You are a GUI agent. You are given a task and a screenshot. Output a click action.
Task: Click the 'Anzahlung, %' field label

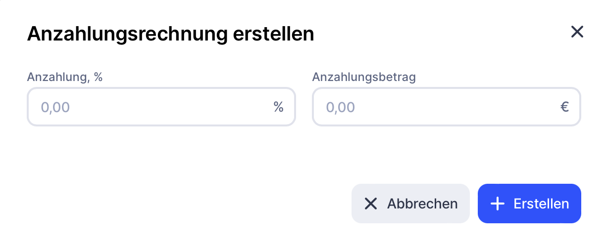64,77
